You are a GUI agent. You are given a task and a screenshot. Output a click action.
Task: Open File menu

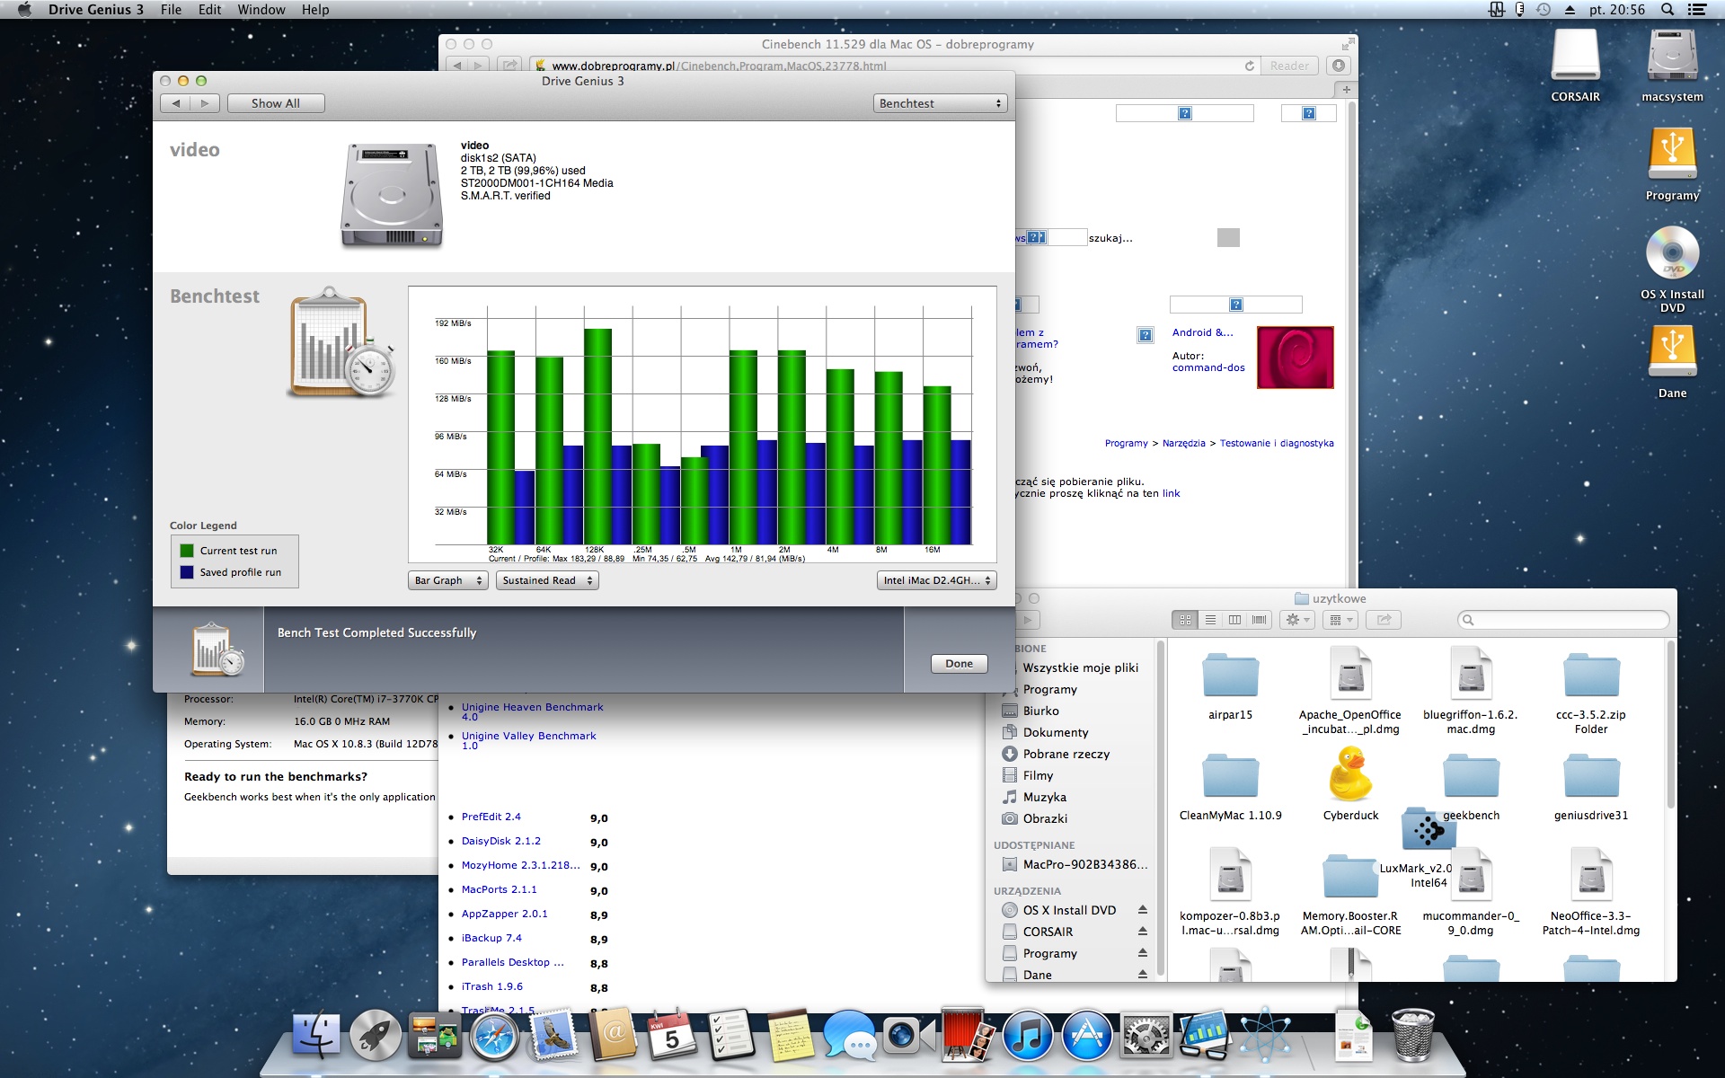pyautogui.click(x=171, y=10)
